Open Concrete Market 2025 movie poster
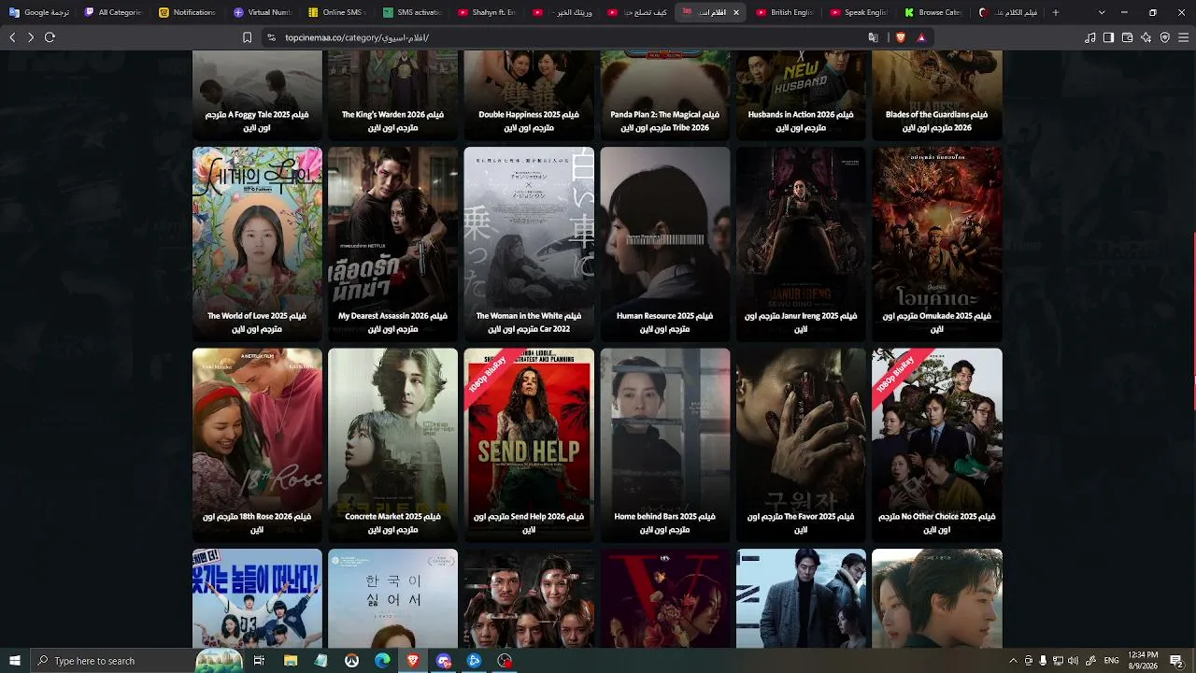The height and width of the screenshot is (673, 1196). pos(392,445)
